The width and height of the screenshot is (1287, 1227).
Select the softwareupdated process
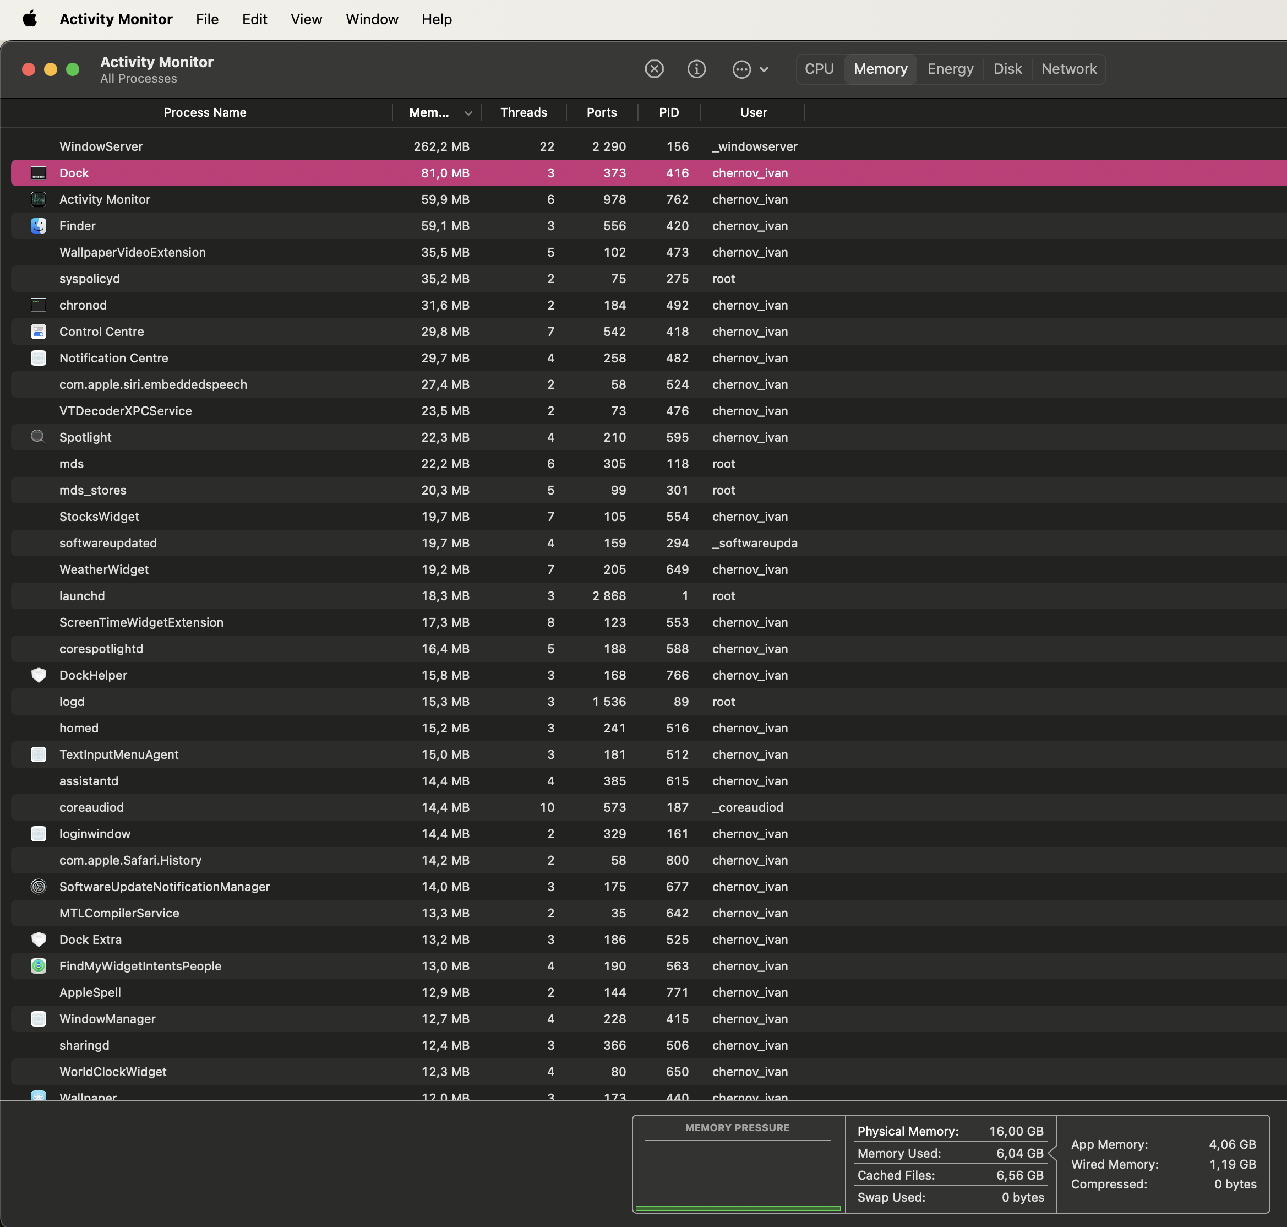(x=648, y=543)
